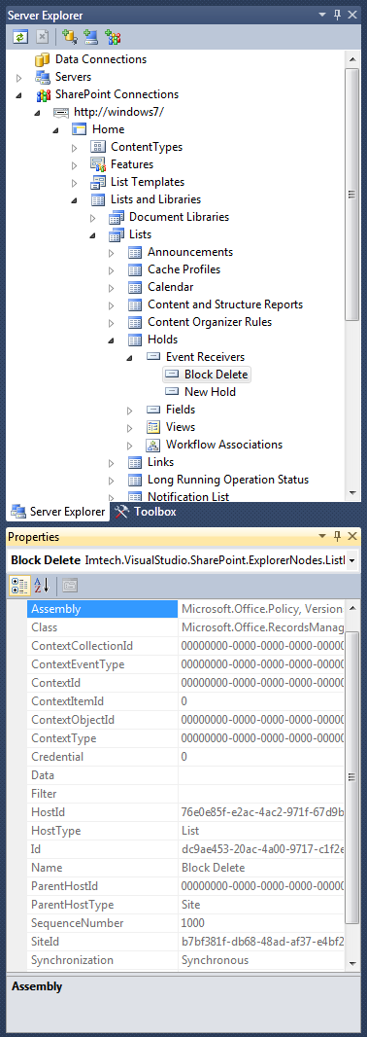Click the Filter property value field
This screenshot has height=1037, width=367.
tap(261, 794)
